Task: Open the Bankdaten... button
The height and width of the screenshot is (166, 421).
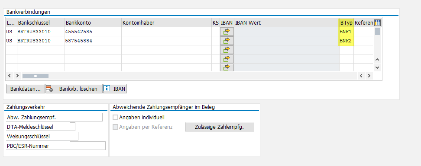Action: [x=25, y=89]
